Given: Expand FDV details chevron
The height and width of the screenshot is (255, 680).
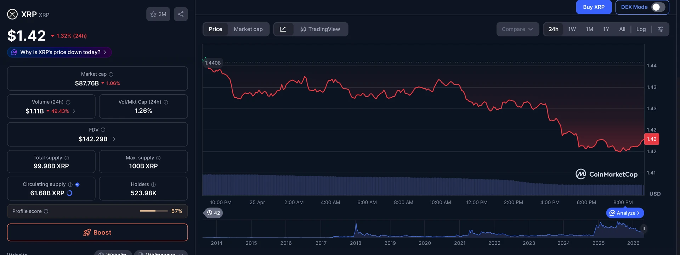Looking at the screenshot, I should 114,139.
